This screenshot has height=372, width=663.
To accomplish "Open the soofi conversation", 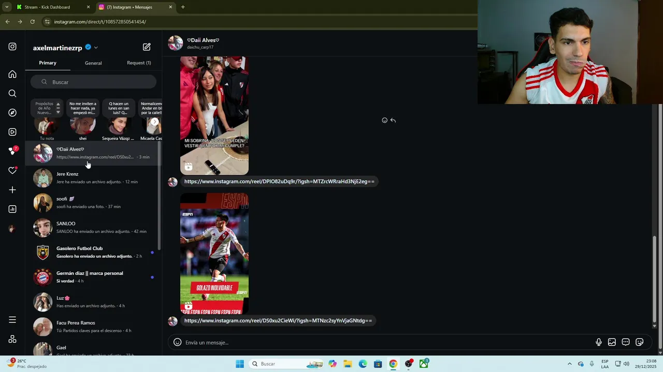I will (93, 203).
